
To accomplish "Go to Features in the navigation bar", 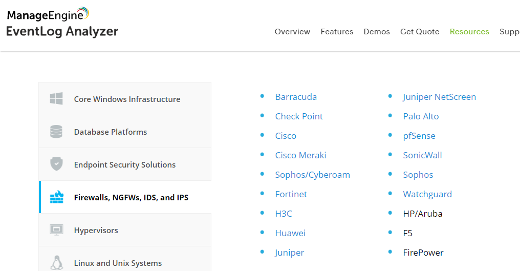I will pos(337,32).
